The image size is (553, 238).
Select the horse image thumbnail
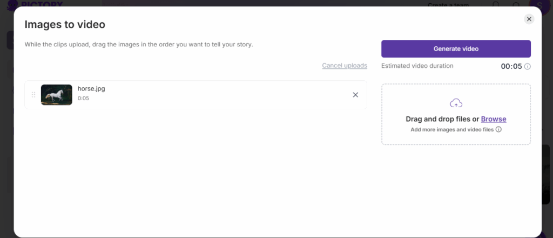point(57,95)
